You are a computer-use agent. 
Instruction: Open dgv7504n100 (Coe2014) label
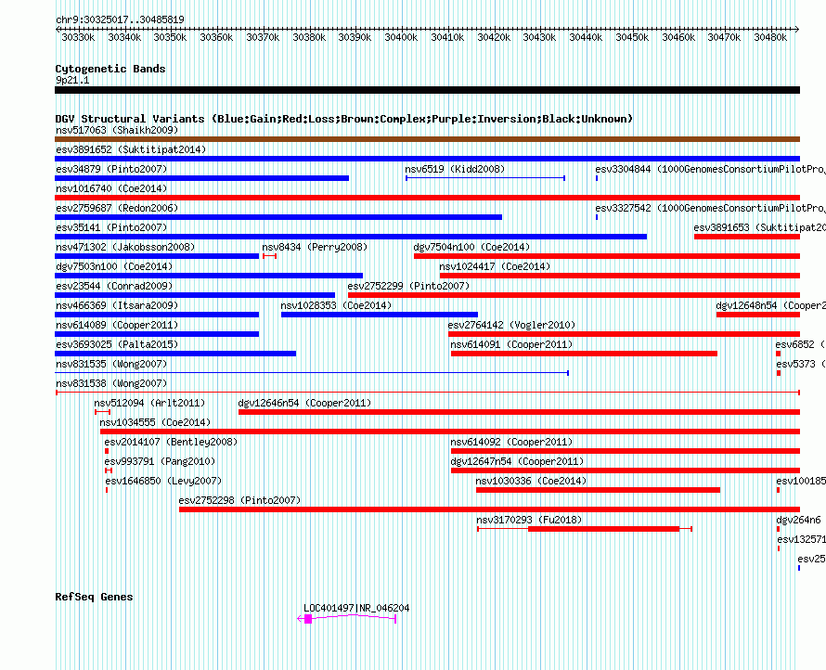click(471, 247)
